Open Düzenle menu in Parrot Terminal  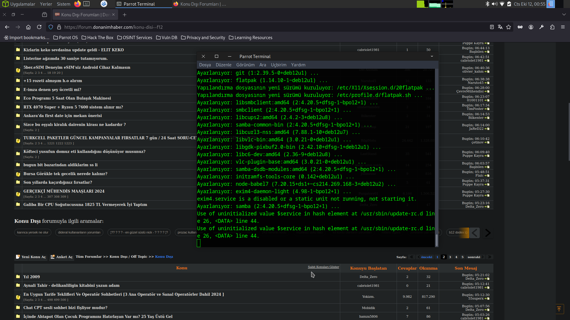(224, 65)
